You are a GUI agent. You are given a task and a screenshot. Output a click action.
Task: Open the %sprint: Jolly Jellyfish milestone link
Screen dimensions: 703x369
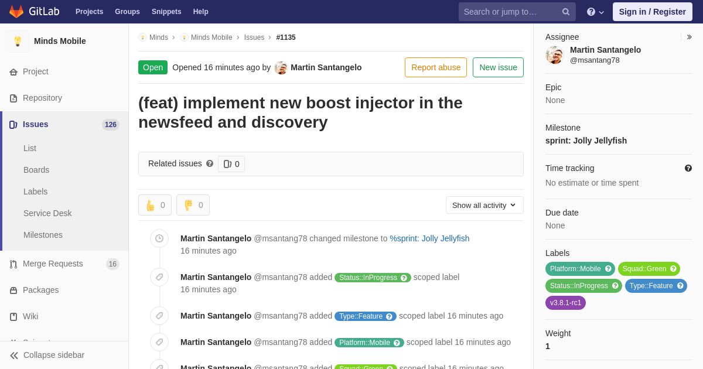[x=429, y=238]
